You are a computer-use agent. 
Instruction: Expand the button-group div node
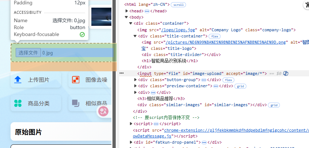click(x=135, y=80)
